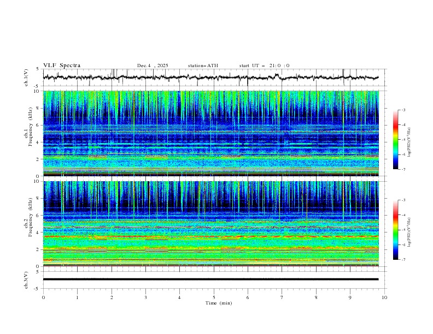This screenshot has height=334, width=433.
Task: Click the '-7' label on ch.2 color bar
Action: click(403, 260)
